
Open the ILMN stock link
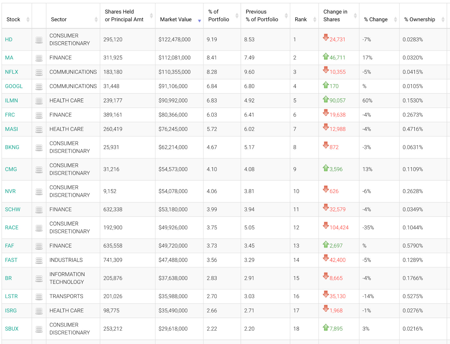(12, 101)
